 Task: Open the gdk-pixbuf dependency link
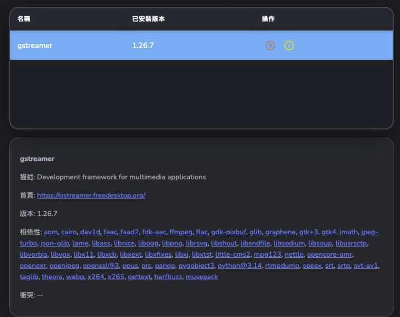228,232
